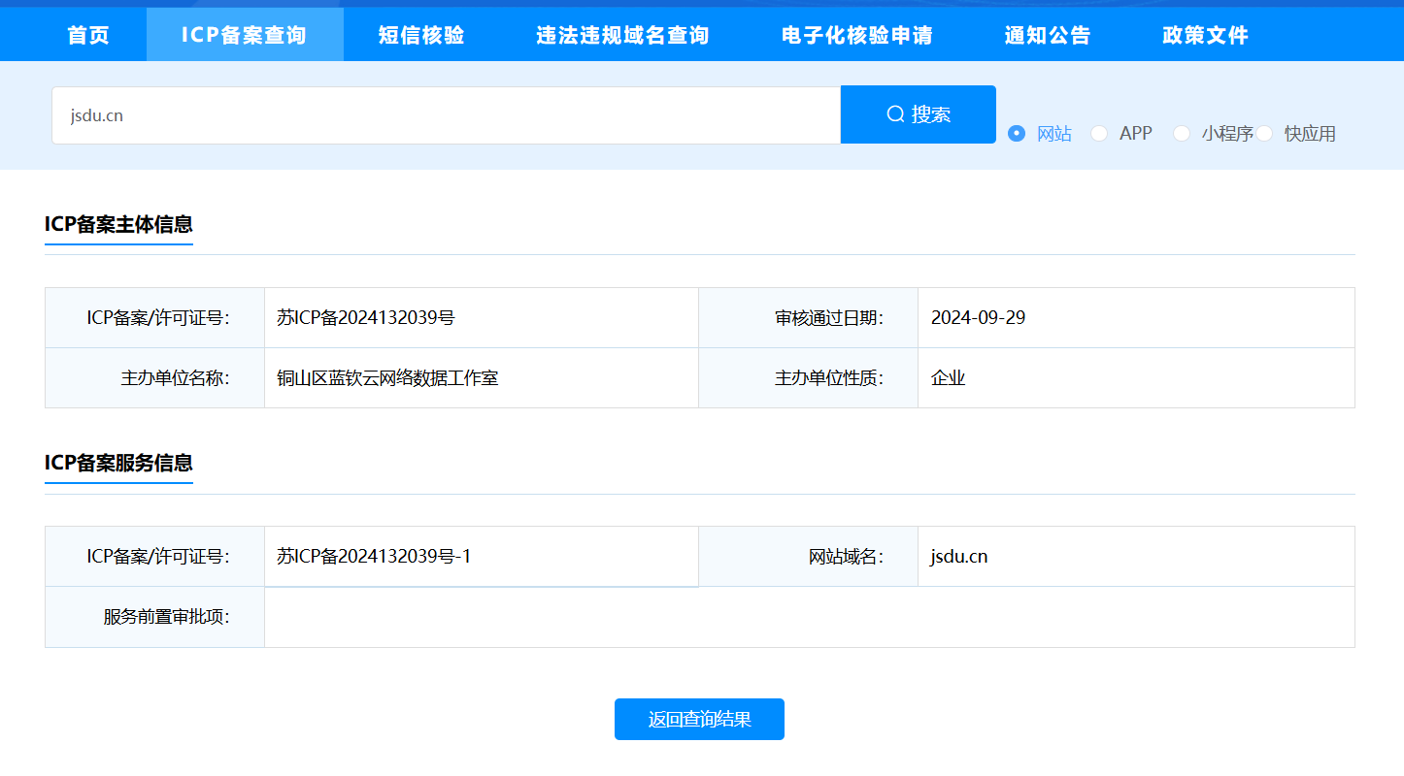Viewport: 1404px width, 776px height.
Task: Click the magnifier icon in the search button
Action: click(896, 114)
